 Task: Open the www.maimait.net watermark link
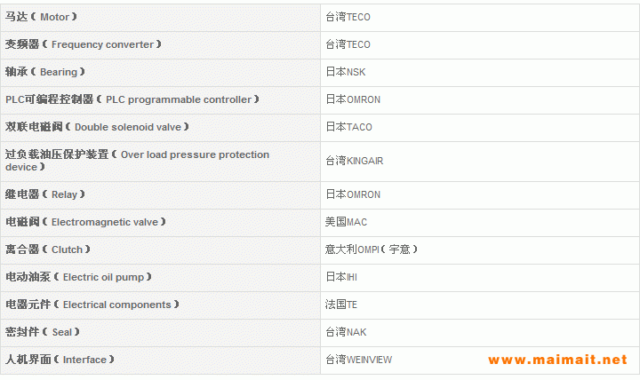pyautogui.click(x=557, y=360)
